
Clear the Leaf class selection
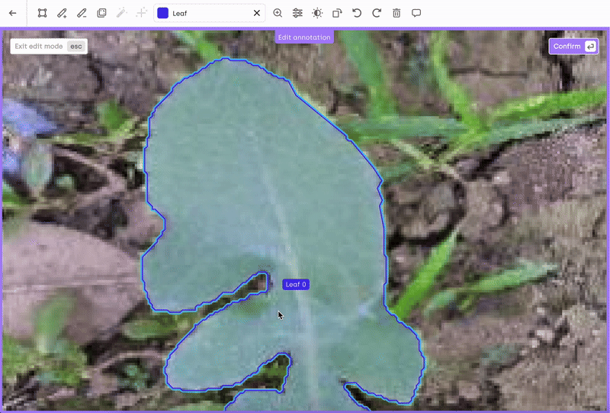pos(257,13)
